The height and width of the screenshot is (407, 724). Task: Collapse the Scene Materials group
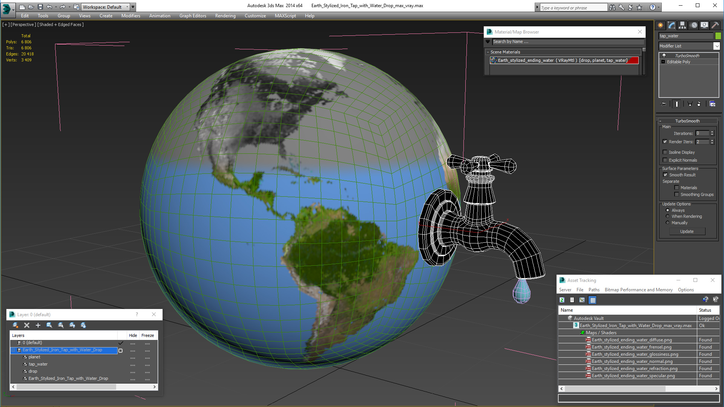click(x=488, y=52)
